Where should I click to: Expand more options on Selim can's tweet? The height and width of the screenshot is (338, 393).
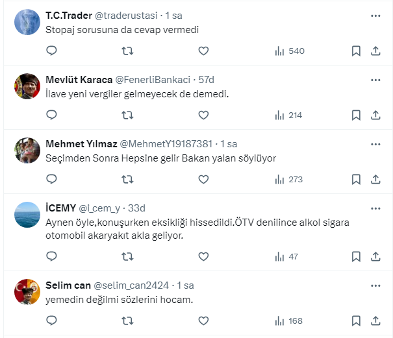pyautogui.click(x=375, y=285)
